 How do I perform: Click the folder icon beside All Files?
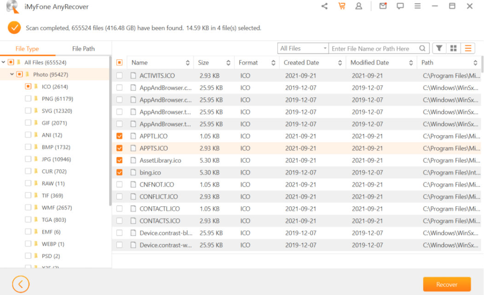click(x=19, y=62)
